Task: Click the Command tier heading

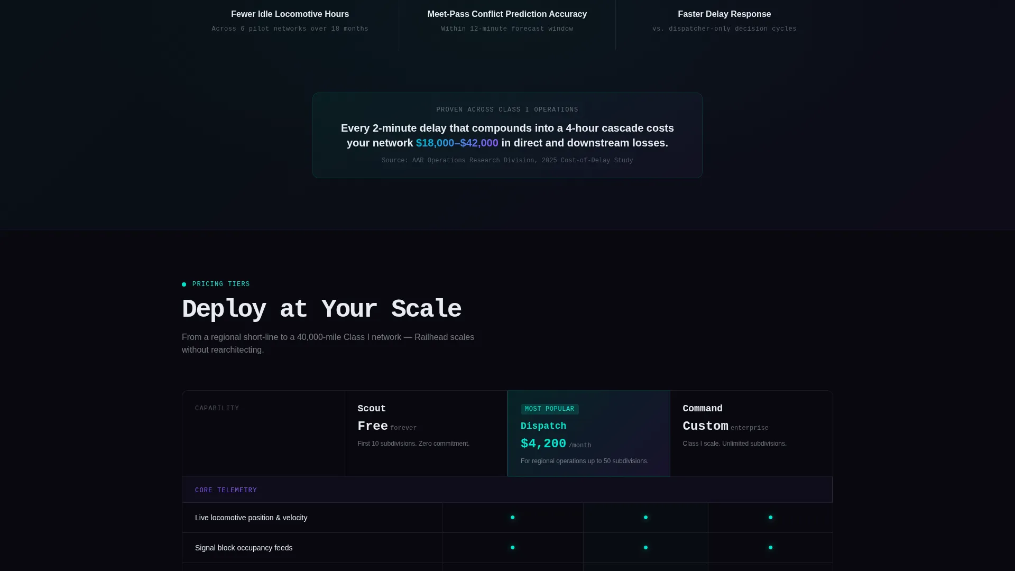Action: tap(702, 409)
